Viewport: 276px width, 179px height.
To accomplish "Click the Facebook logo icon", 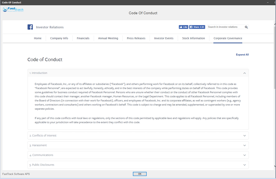I will [x=30, y=27].
